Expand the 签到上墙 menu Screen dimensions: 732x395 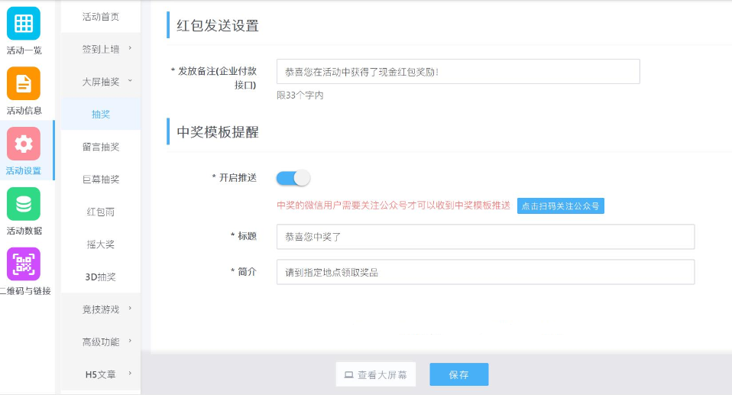pos(100,49)
